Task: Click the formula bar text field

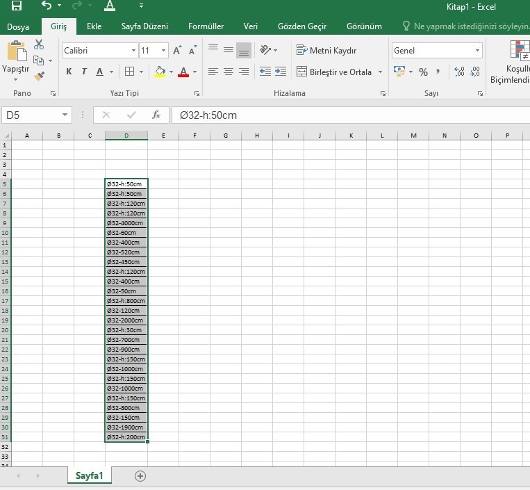Action: [x=347, y=115]
